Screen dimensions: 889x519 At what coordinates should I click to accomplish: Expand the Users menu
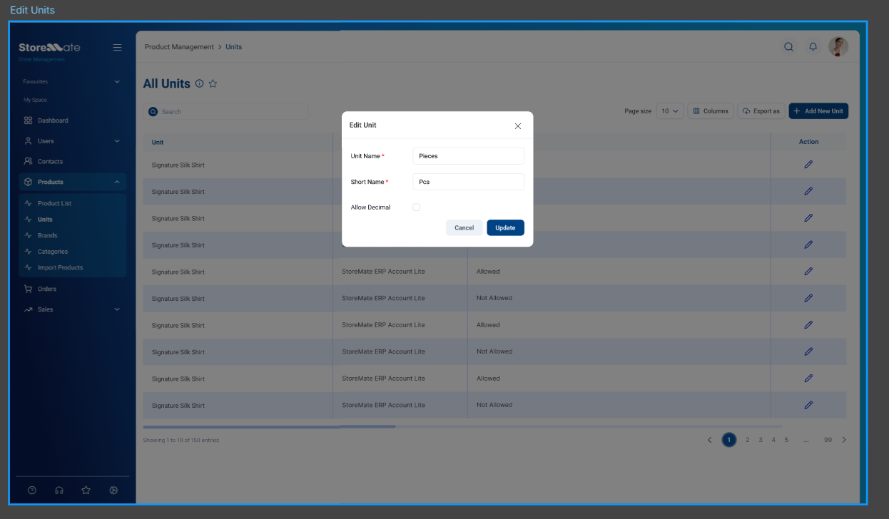[x=71, y=141]
